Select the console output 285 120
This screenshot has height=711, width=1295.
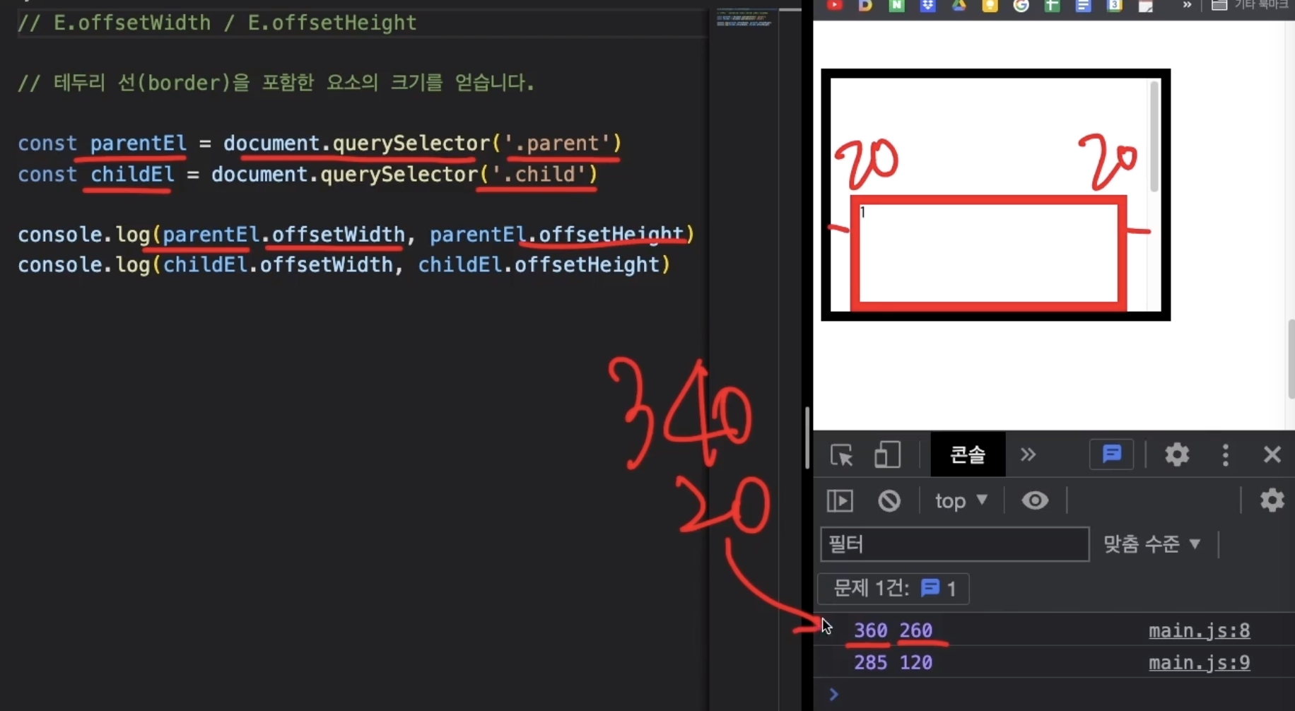(893, 663)
